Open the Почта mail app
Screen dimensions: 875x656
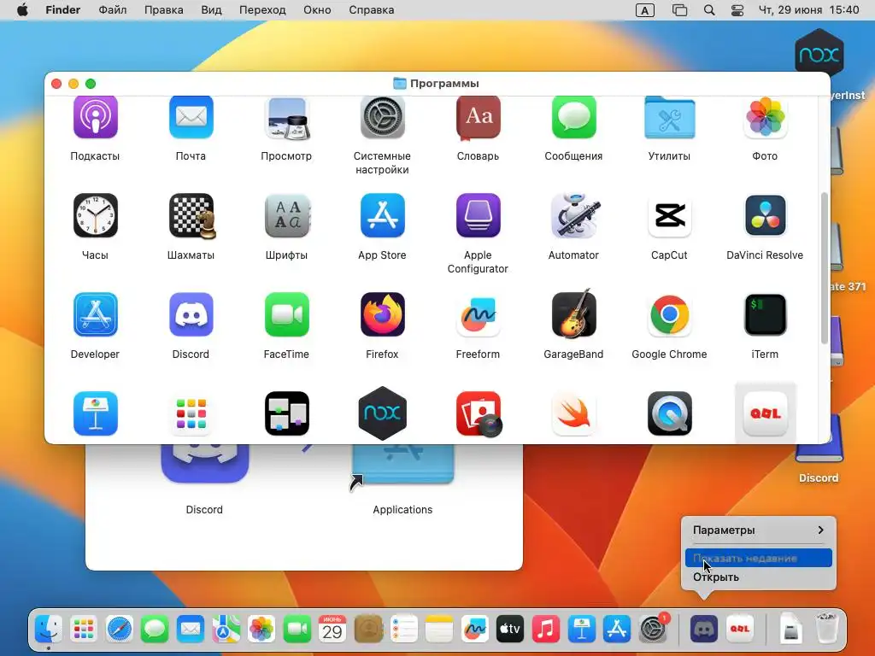(191, 116)
